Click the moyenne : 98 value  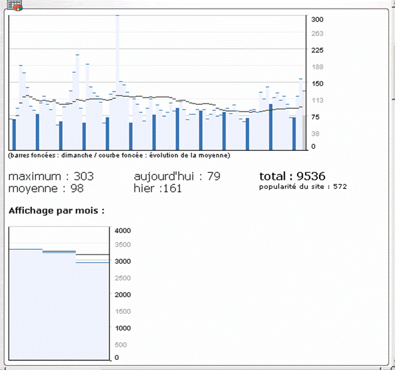(x=46, y=188)
